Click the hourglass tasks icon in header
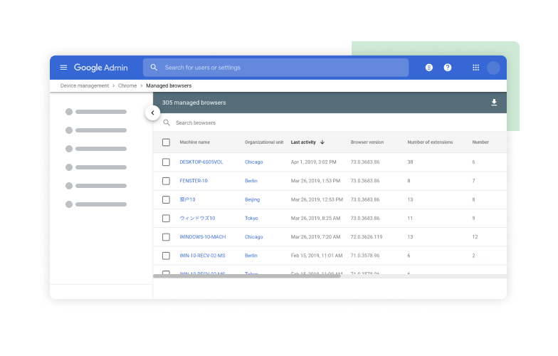Viewport: 558px width, 356px height. [428, 67]
